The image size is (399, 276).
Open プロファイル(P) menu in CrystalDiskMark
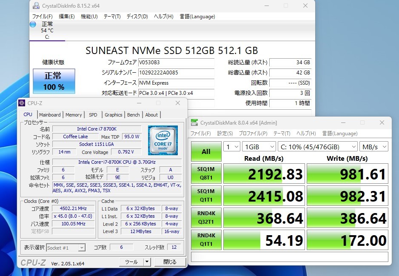(x=253, y=134)
